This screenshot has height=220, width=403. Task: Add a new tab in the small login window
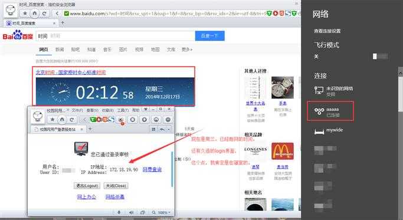tap(90, 129)
